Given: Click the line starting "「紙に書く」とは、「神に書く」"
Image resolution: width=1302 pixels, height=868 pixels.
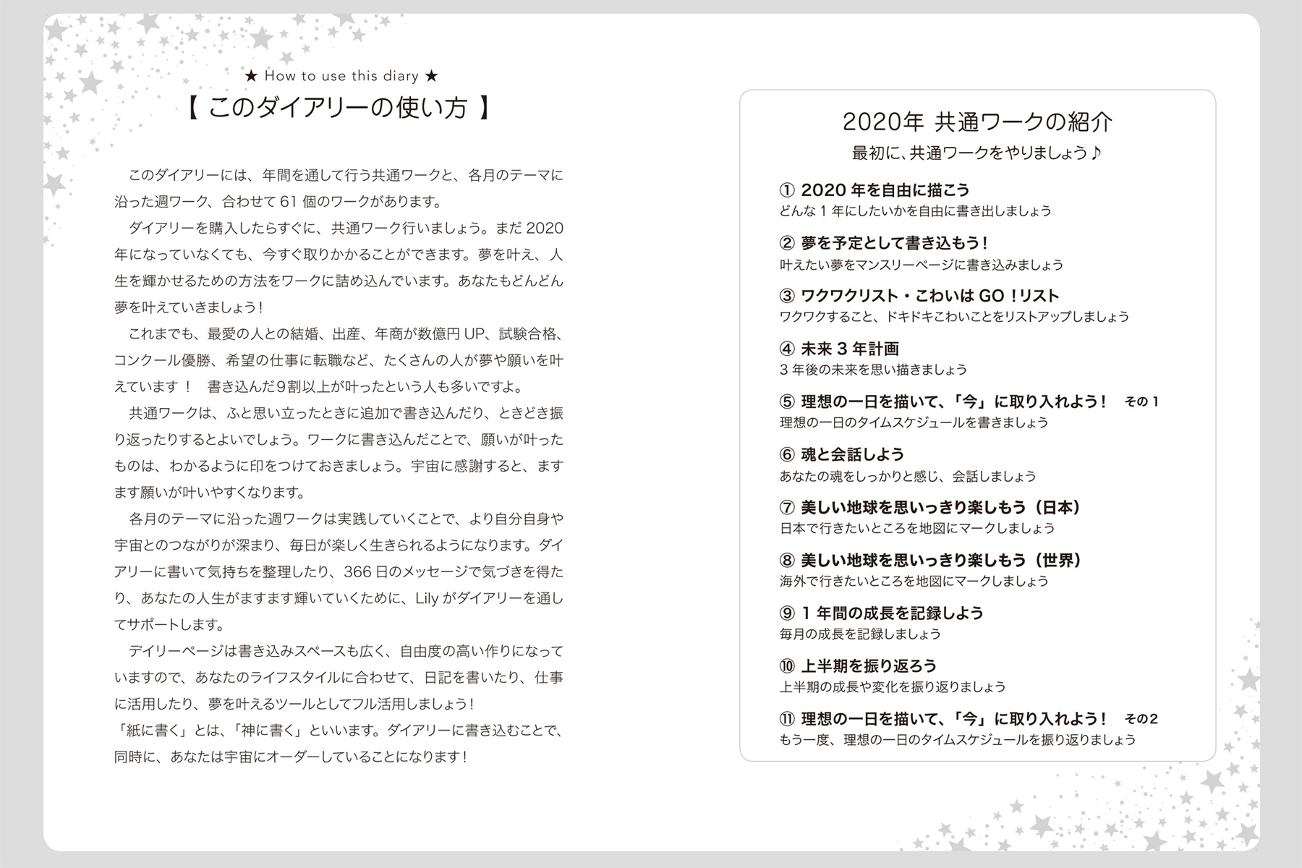Looking at the screenshot, I should point(339,731).
